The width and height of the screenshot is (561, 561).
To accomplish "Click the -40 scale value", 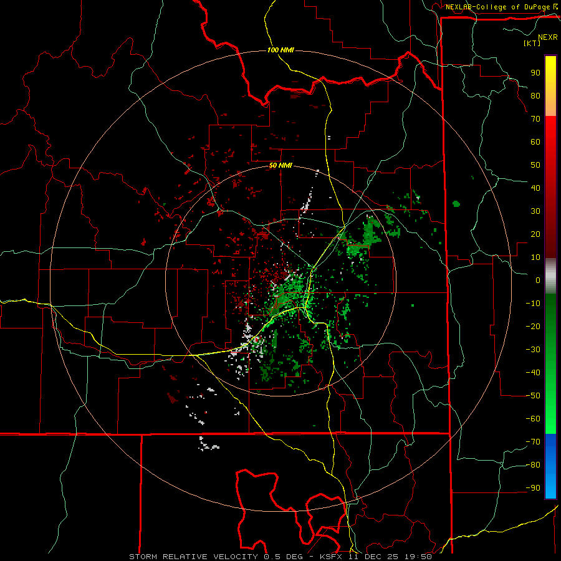I will point(533,373).
